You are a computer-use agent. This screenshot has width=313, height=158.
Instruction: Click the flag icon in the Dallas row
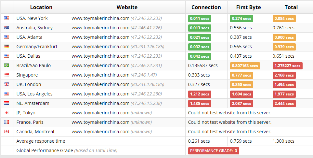pyautogui.click(x=7, y=56)
